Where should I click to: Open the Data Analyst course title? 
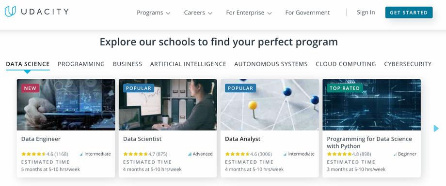[x=242, y=139]
